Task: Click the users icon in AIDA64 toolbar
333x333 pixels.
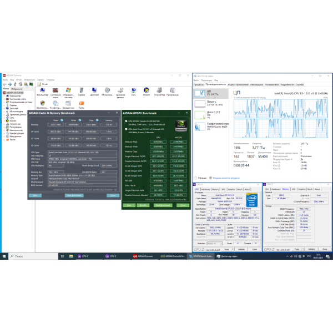Action: pyautogui.click(x=26, y=84)
